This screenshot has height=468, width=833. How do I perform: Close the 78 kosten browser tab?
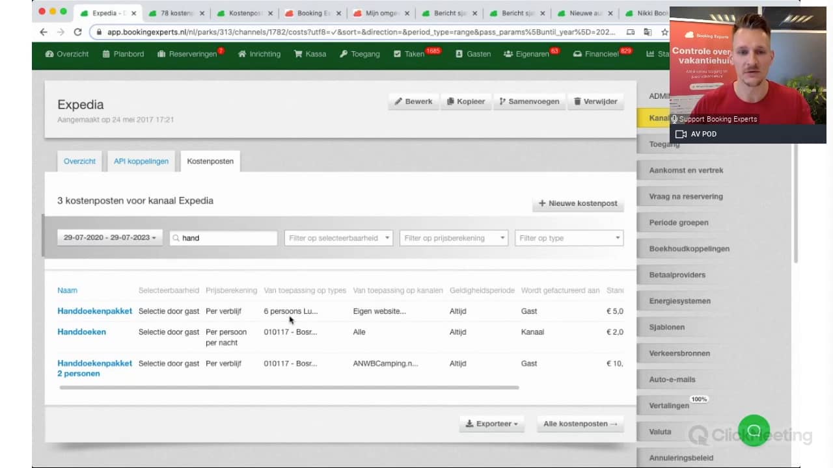(202, 13)
